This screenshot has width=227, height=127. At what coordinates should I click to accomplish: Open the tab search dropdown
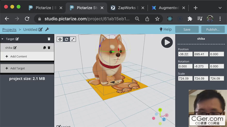tap(220, 8)
